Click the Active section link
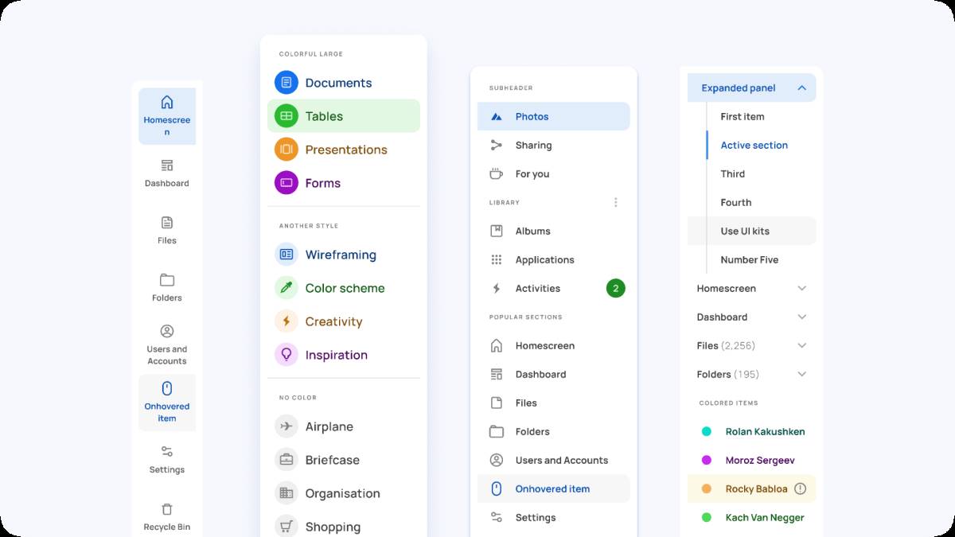The width and height of the screenshot is (955, 537). [x=754, y=145]
